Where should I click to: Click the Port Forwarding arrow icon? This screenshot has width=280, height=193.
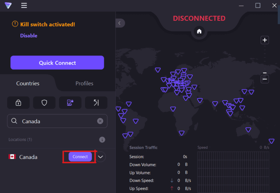pos(96,103)
